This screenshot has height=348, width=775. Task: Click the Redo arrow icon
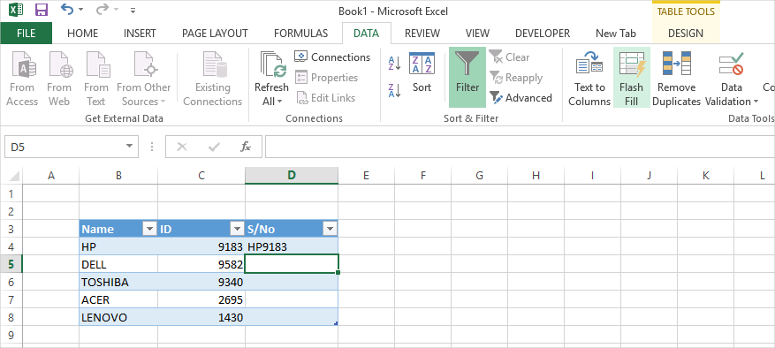coord(103,10)
